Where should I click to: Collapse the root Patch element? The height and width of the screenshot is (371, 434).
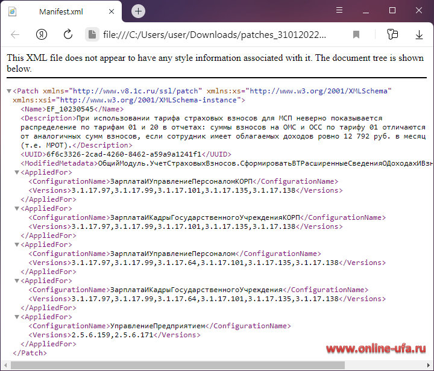click(8, 92)
